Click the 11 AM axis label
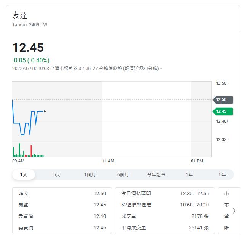Screen dimensions: 245x240 click(108, 161)
